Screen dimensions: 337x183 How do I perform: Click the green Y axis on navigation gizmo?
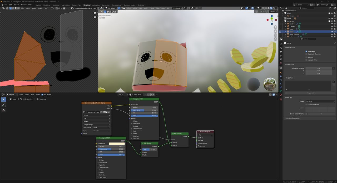pos(272,18)
